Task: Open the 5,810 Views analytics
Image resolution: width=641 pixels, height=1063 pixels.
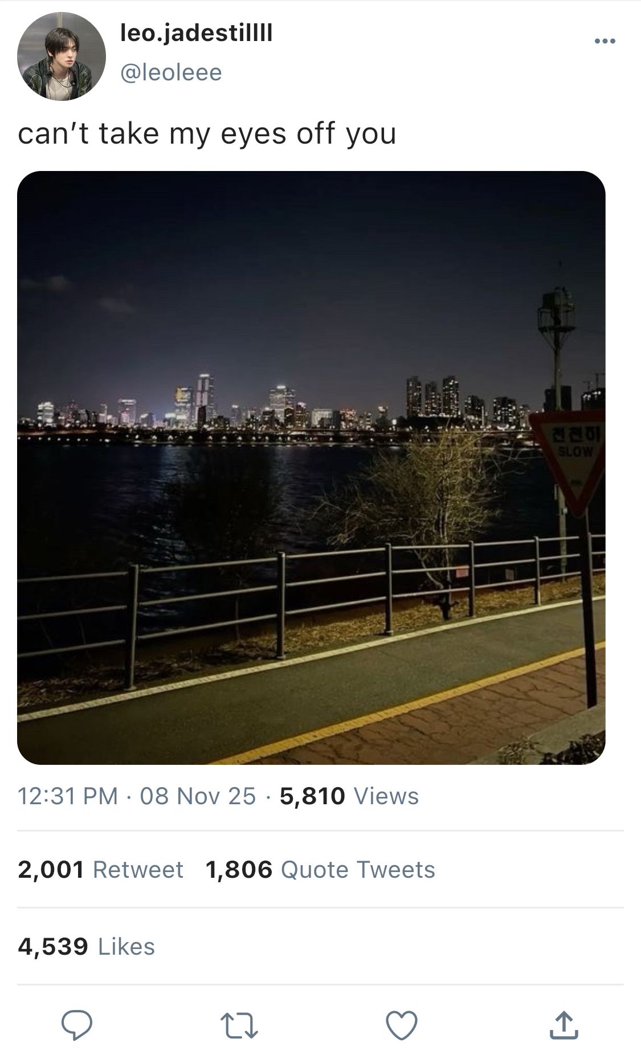Action: coord(349,796)
